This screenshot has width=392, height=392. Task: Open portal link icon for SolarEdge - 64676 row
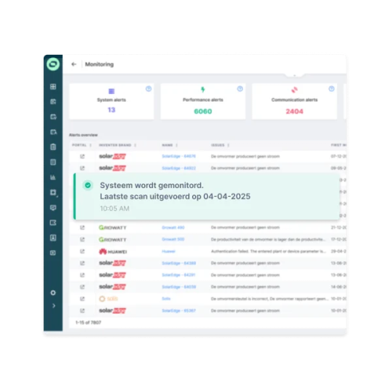point(82,156)
